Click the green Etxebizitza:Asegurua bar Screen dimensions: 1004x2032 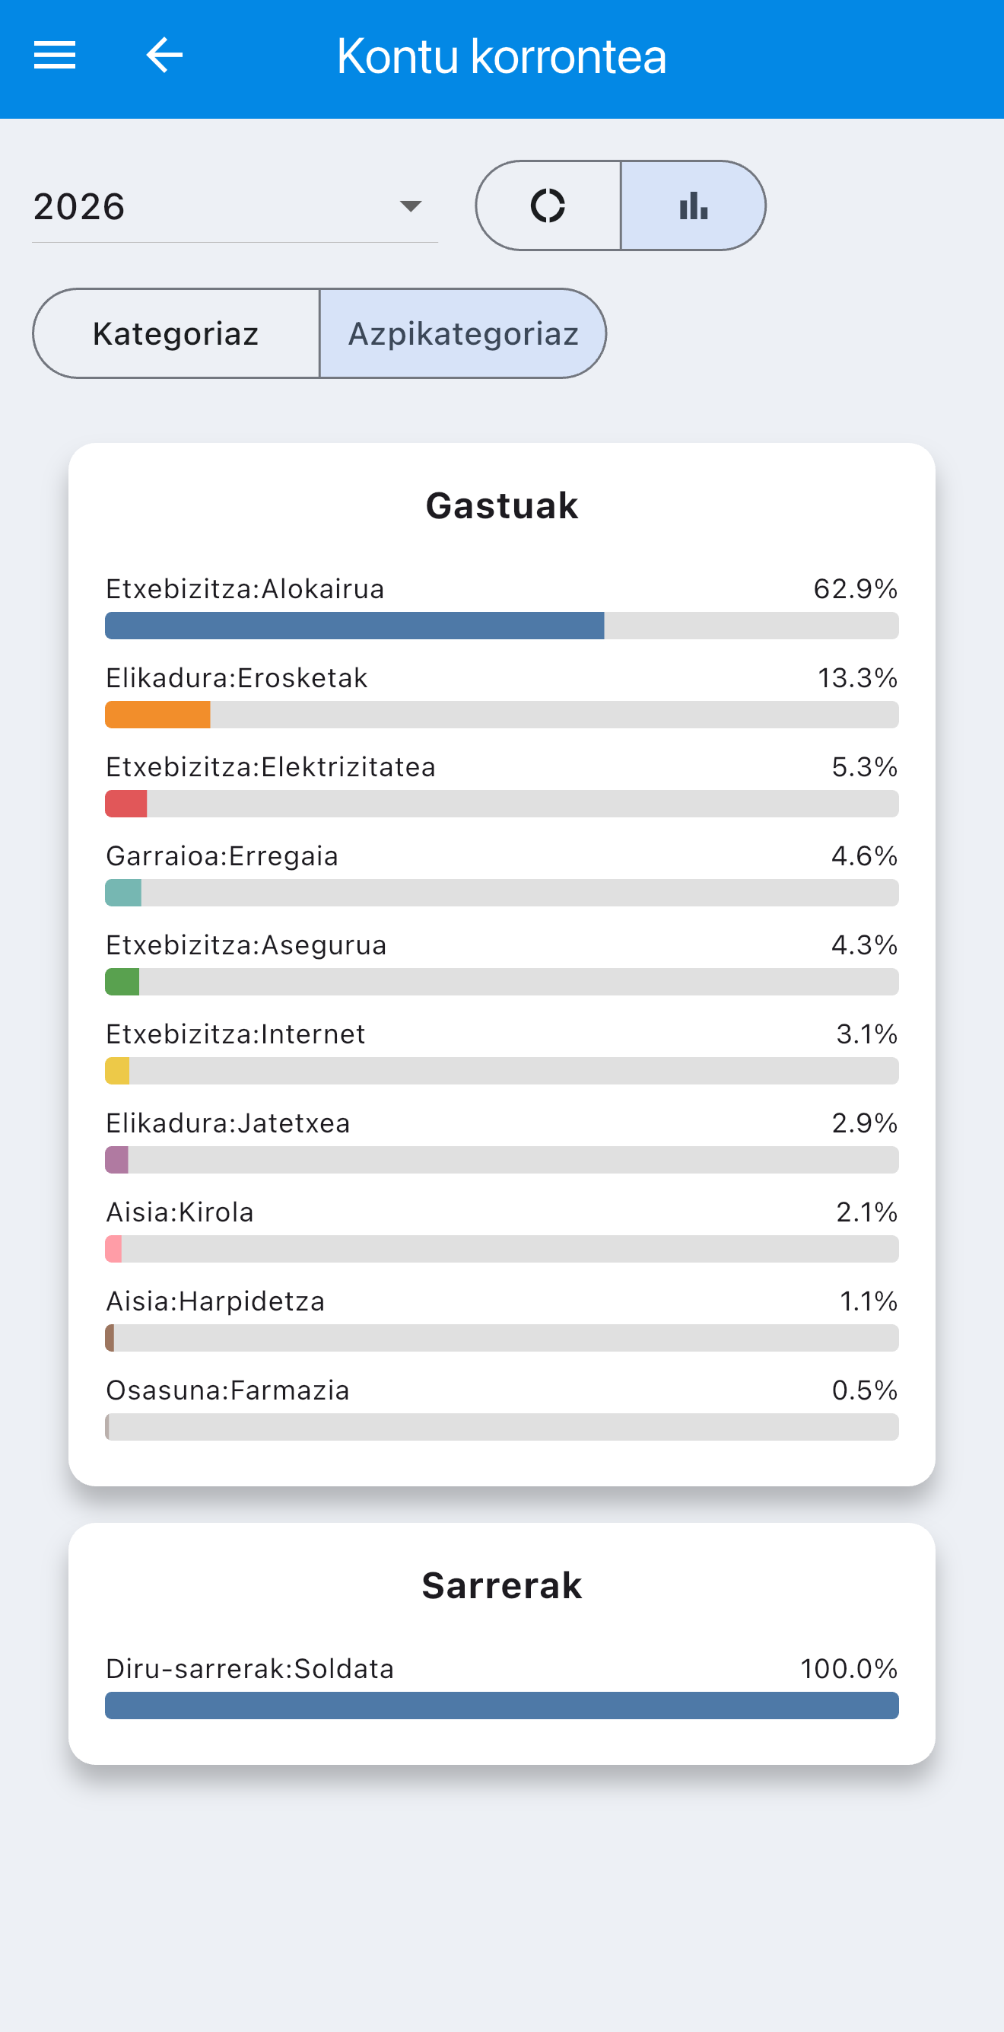tap(122, 982)
